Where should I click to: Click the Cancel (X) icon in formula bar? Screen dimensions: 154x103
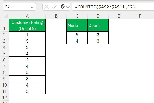pos(47,7)
